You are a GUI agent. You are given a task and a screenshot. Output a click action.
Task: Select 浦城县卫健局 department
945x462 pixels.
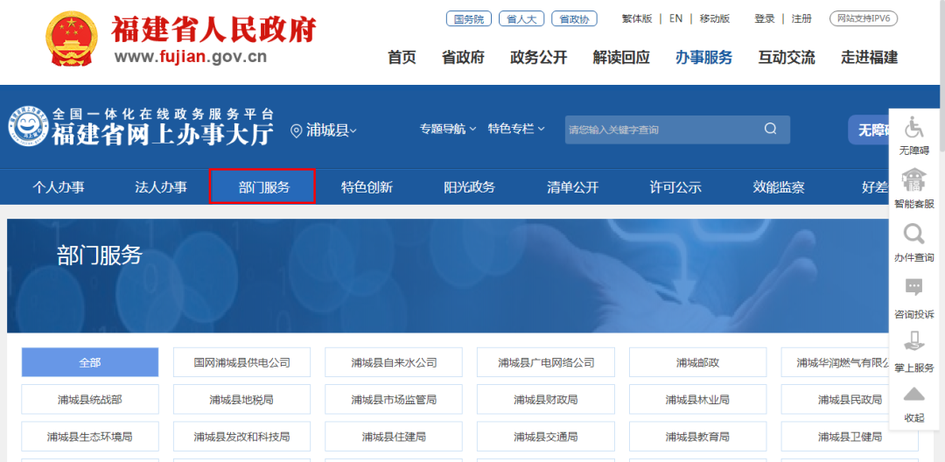click(850, 437)
